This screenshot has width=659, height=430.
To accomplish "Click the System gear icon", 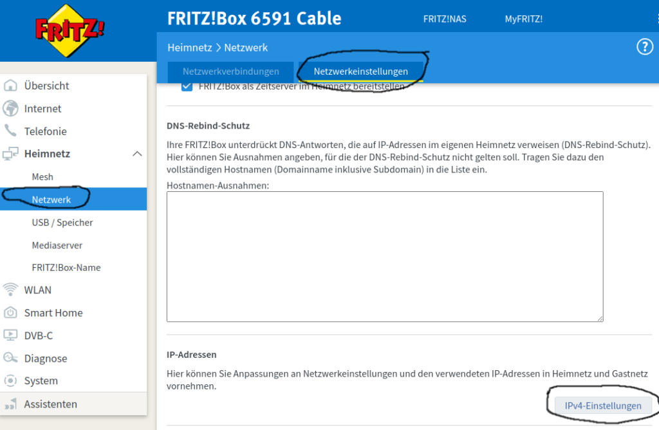I will tap(10, 380).
